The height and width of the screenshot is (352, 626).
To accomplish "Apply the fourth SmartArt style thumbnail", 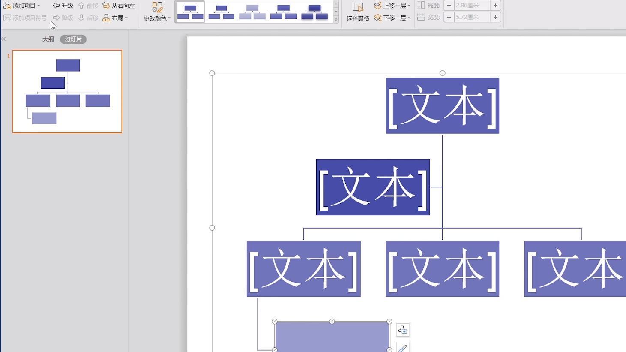I will pos(283,12).
